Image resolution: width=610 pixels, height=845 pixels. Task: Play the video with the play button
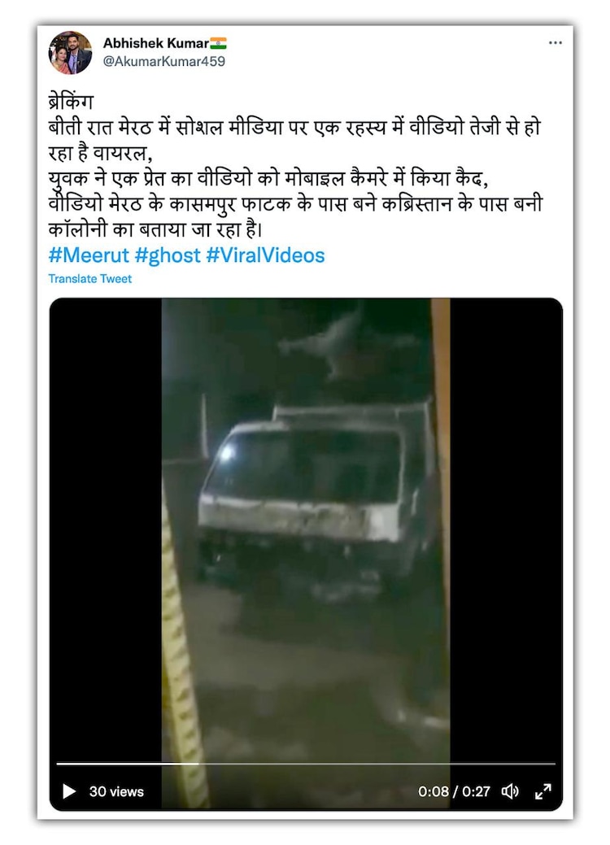69,791
